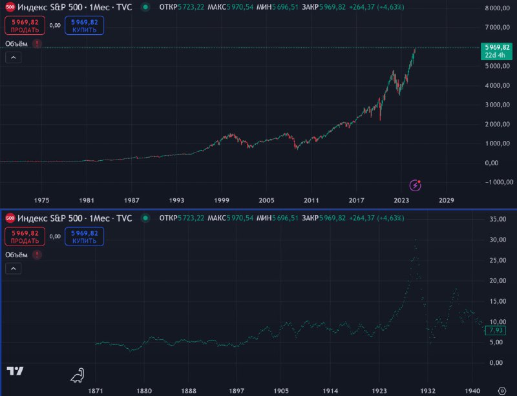
Task: Click the 8000,00 price axis label
Action: pos(497,8)
